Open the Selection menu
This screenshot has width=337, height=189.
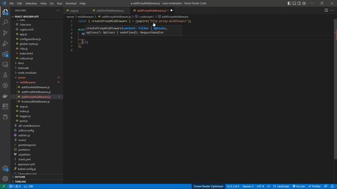pyautogui.click(x=31, y=4)
